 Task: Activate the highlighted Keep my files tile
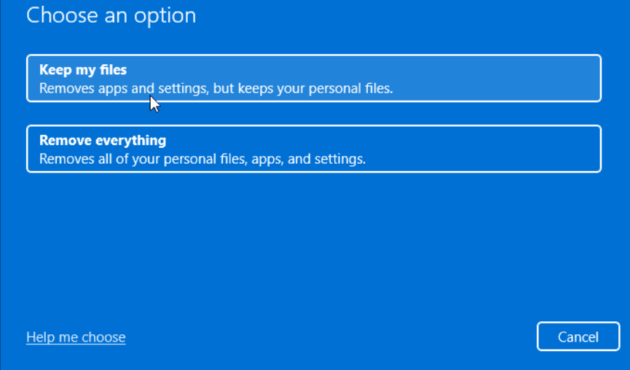point(313,79)
